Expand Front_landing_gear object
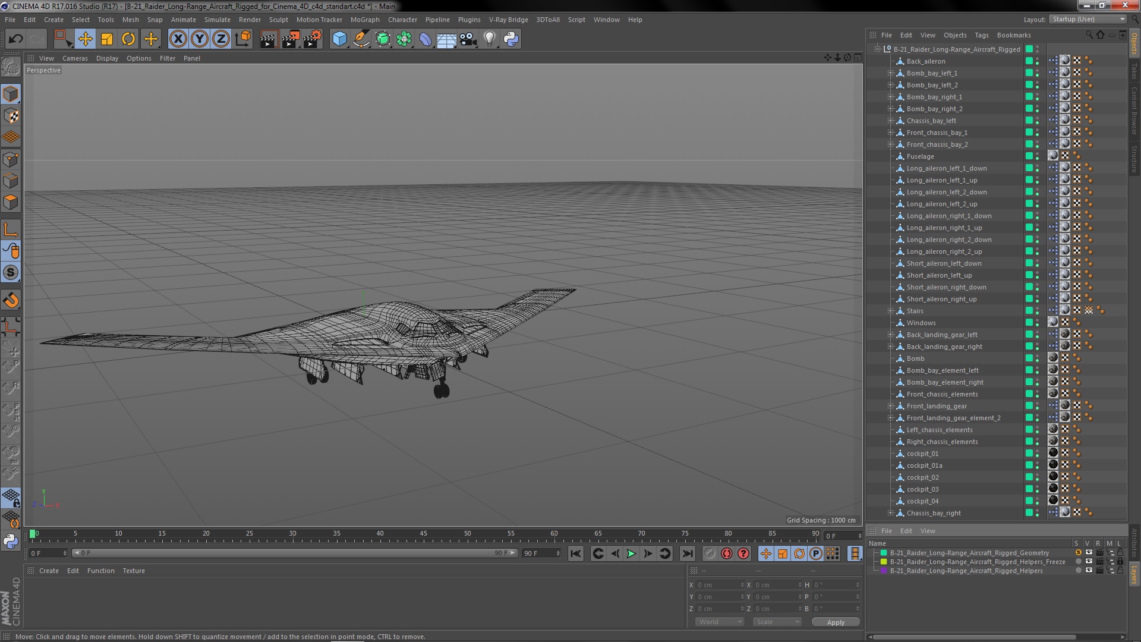The image size is (1141, 642). coord(890,406)
